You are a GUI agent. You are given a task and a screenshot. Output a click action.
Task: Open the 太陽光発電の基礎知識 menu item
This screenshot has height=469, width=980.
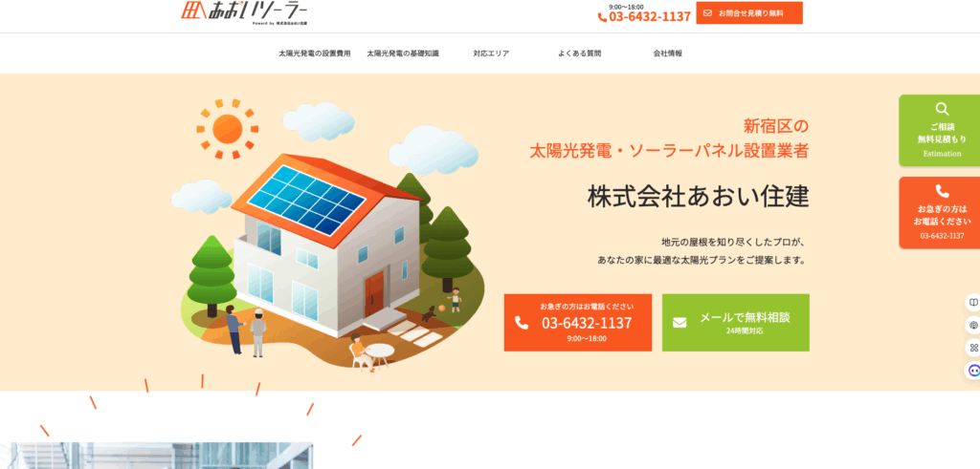[x=403, y=53]
